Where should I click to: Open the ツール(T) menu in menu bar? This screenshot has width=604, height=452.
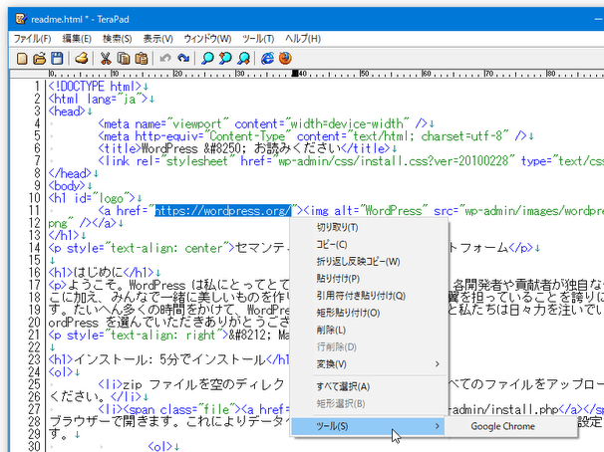pyautogui.click(x=258, y=39)
